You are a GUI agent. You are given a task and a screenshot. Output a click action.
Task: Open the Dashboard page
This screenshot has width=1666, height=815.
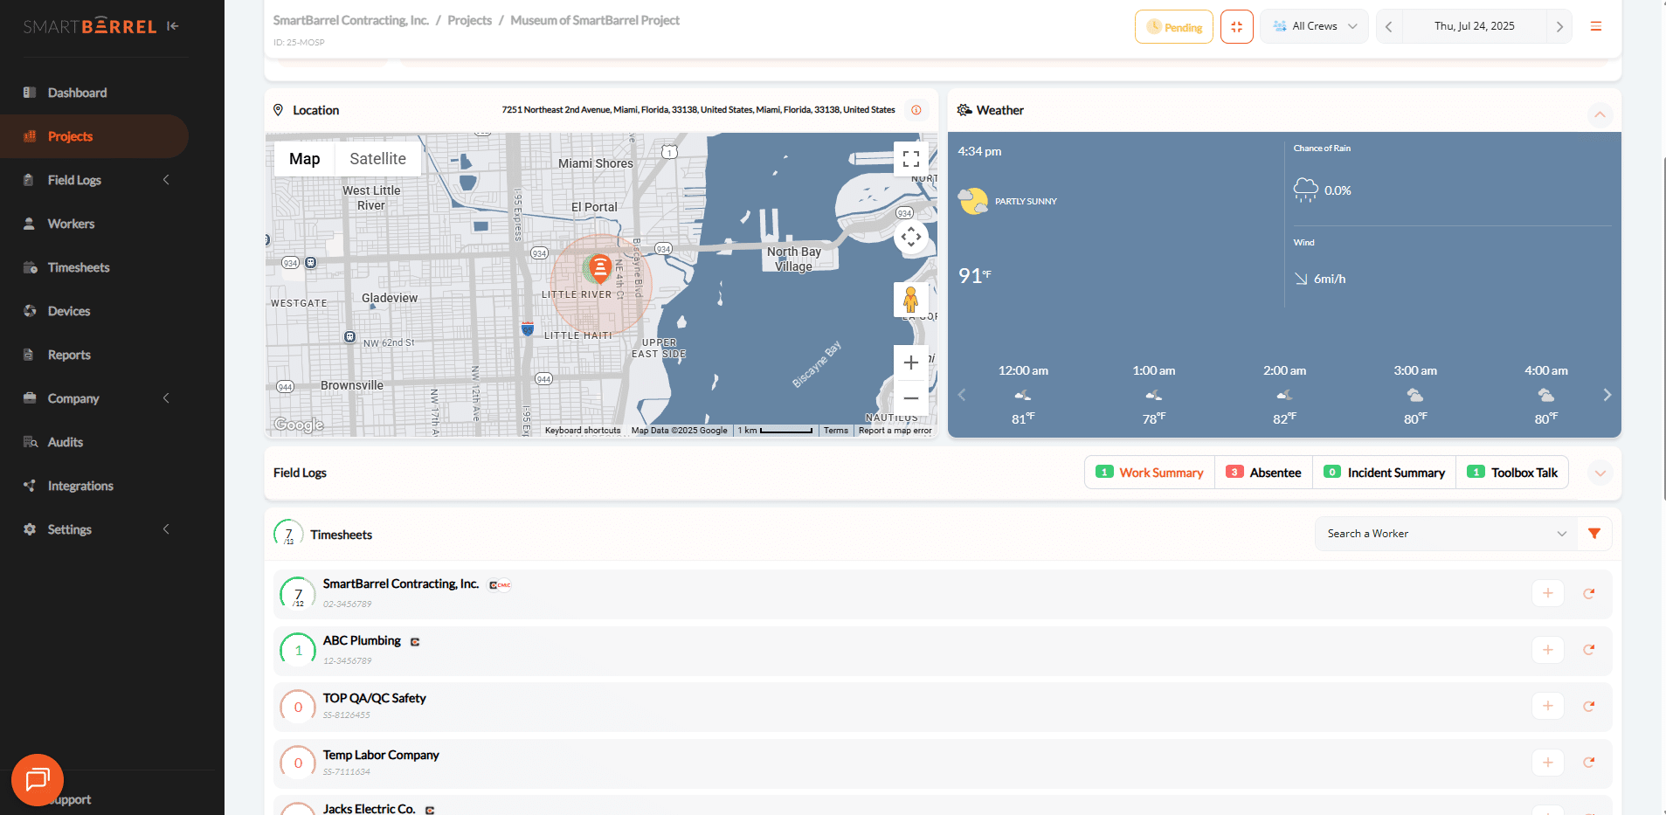(x=94, y=93)
